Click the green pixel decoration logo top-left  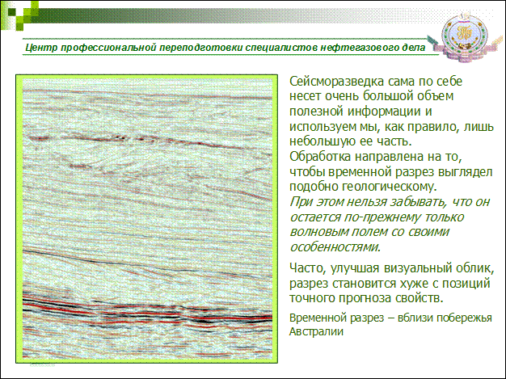(x=19, y=15)
